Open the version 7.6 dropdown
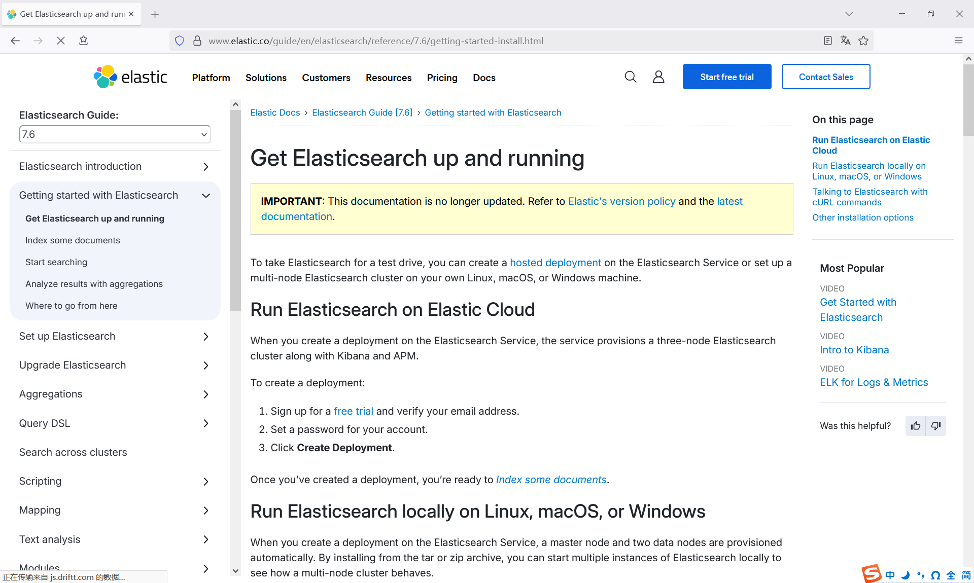The width and height of the screenshot is (974, 583). point(115,134)
